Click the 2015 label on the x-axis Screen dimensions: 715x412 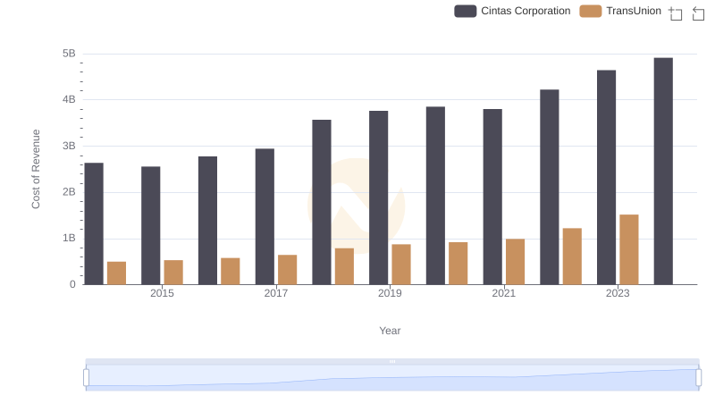(x=162, y=293)
